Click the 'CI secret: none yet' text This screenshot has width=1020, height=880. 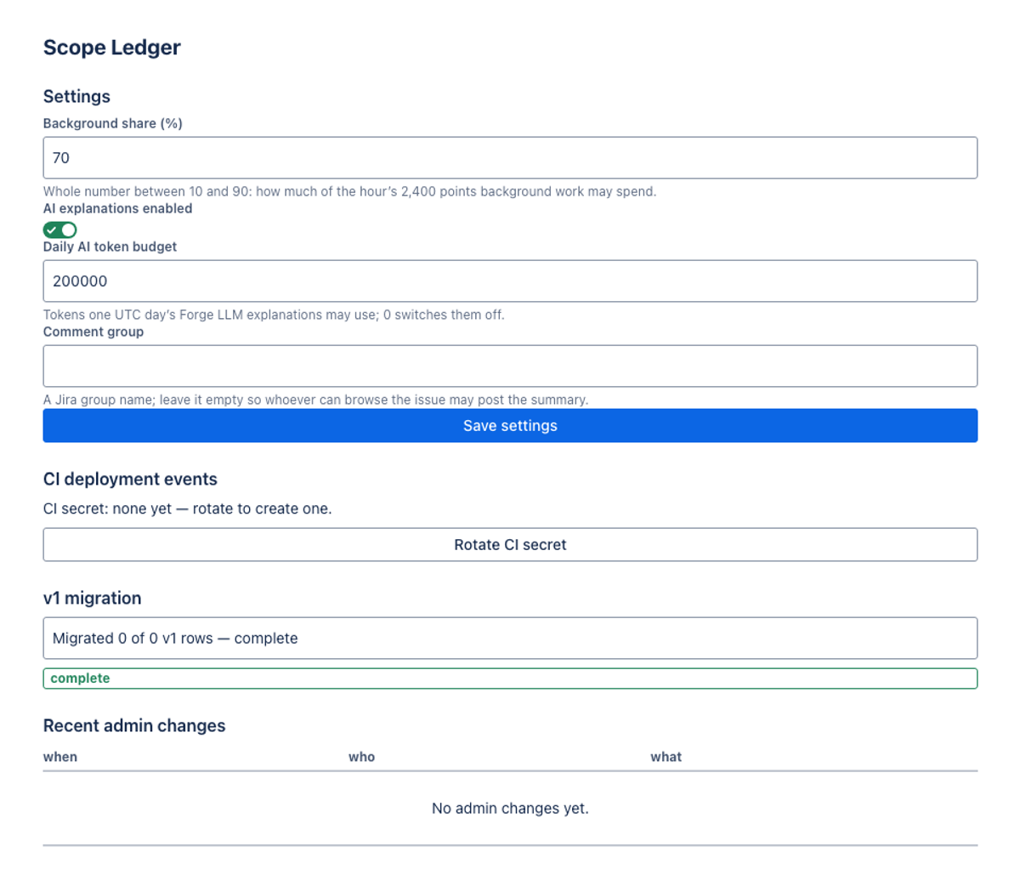(187, 508)
